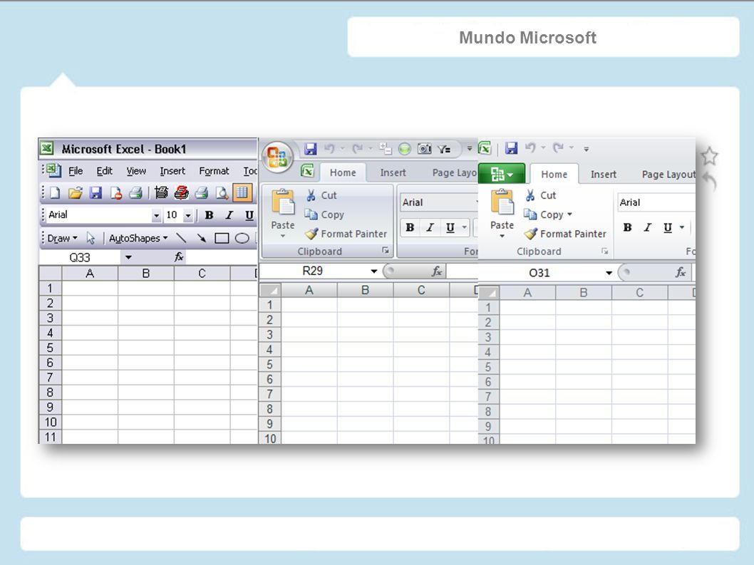Toggle Bold in Excel 2007 ribbon
Viewport: 754px width, 565px height.
[x=410, y=227]
